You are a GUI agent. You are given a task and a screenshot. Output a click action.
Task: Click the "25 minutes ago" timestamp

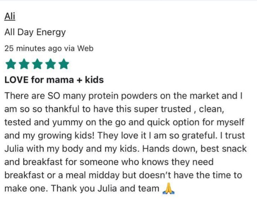[33, 48]
